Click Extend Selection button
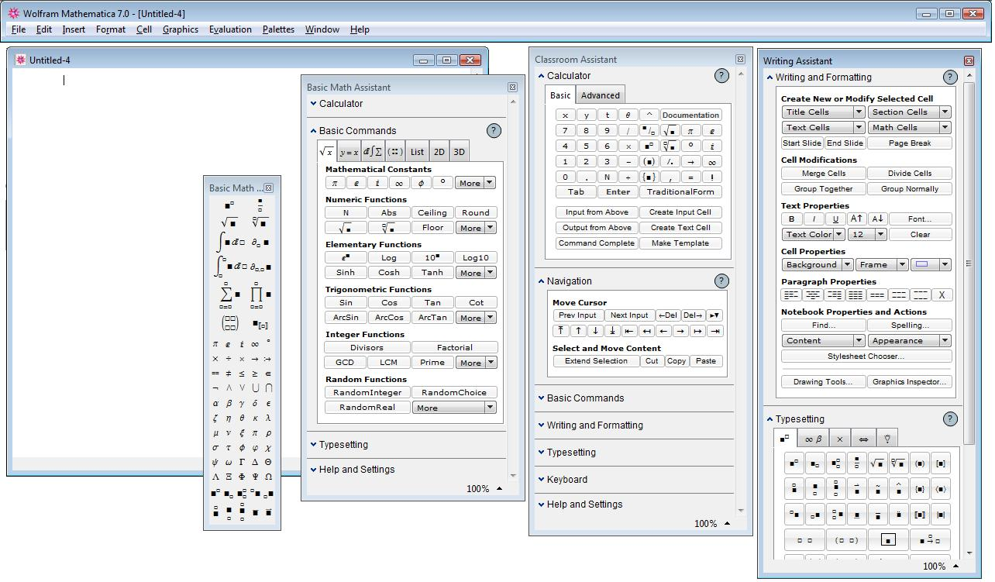Image resolution: width=995 pixels, height=582 pixels. click(597, 361)
